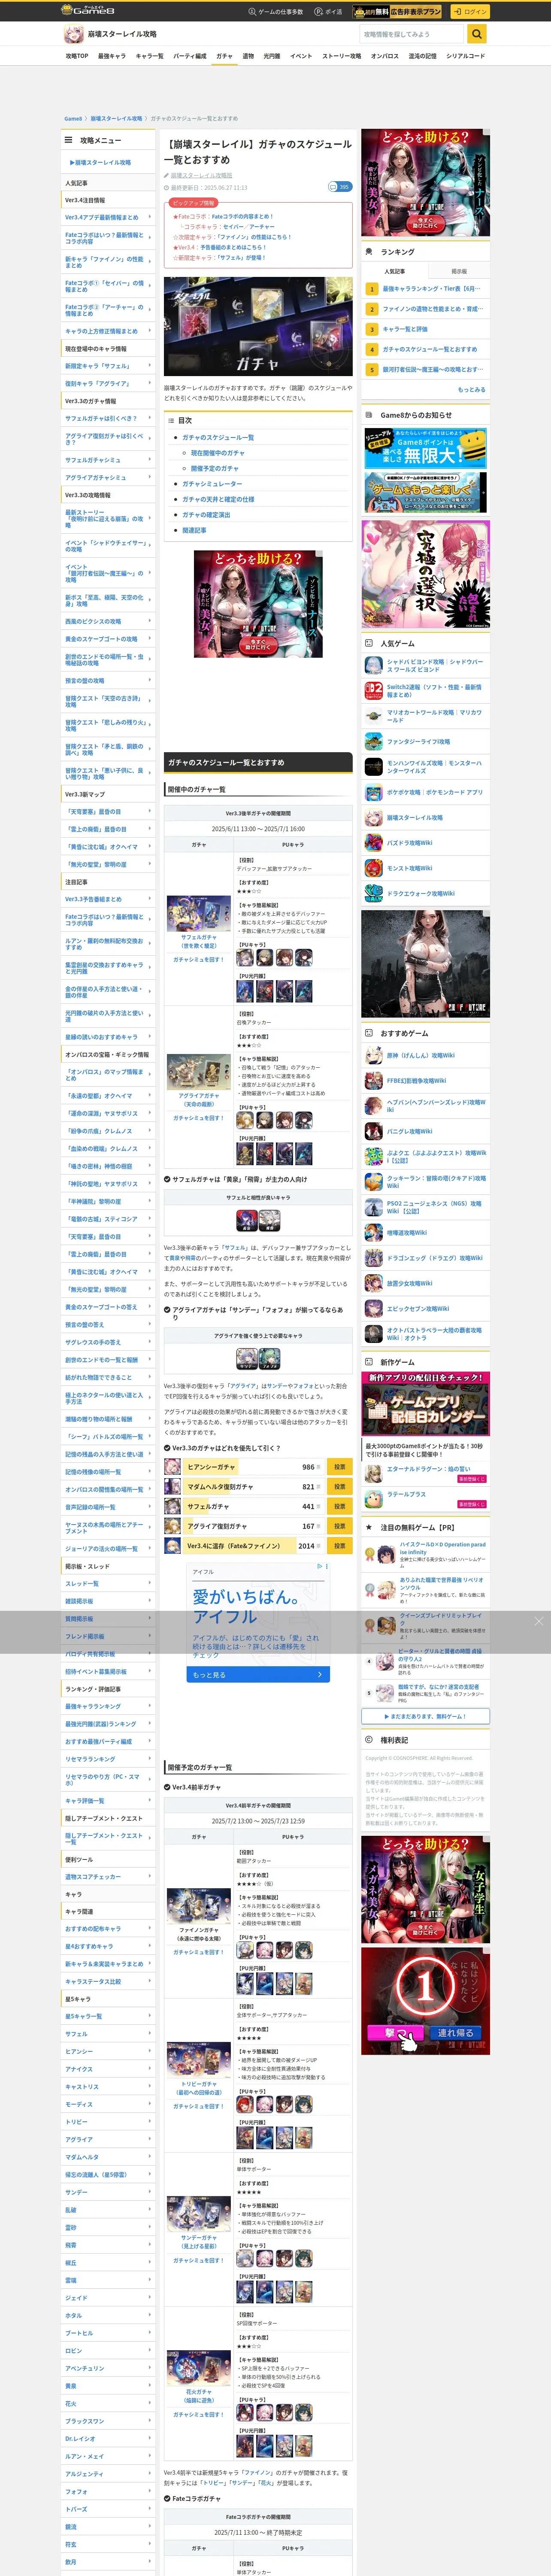Vote for アグライア復刻ガチャ

coord(339,1526)
